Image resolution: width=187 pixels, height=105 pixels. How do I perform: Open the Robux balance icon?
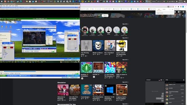tap(179, 12)
